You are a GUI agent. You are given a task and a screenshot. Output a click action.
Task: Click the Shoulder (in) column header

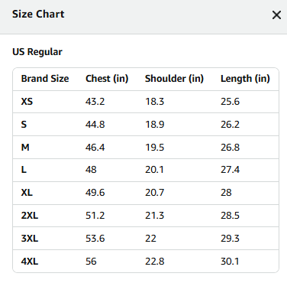[174, 79]
